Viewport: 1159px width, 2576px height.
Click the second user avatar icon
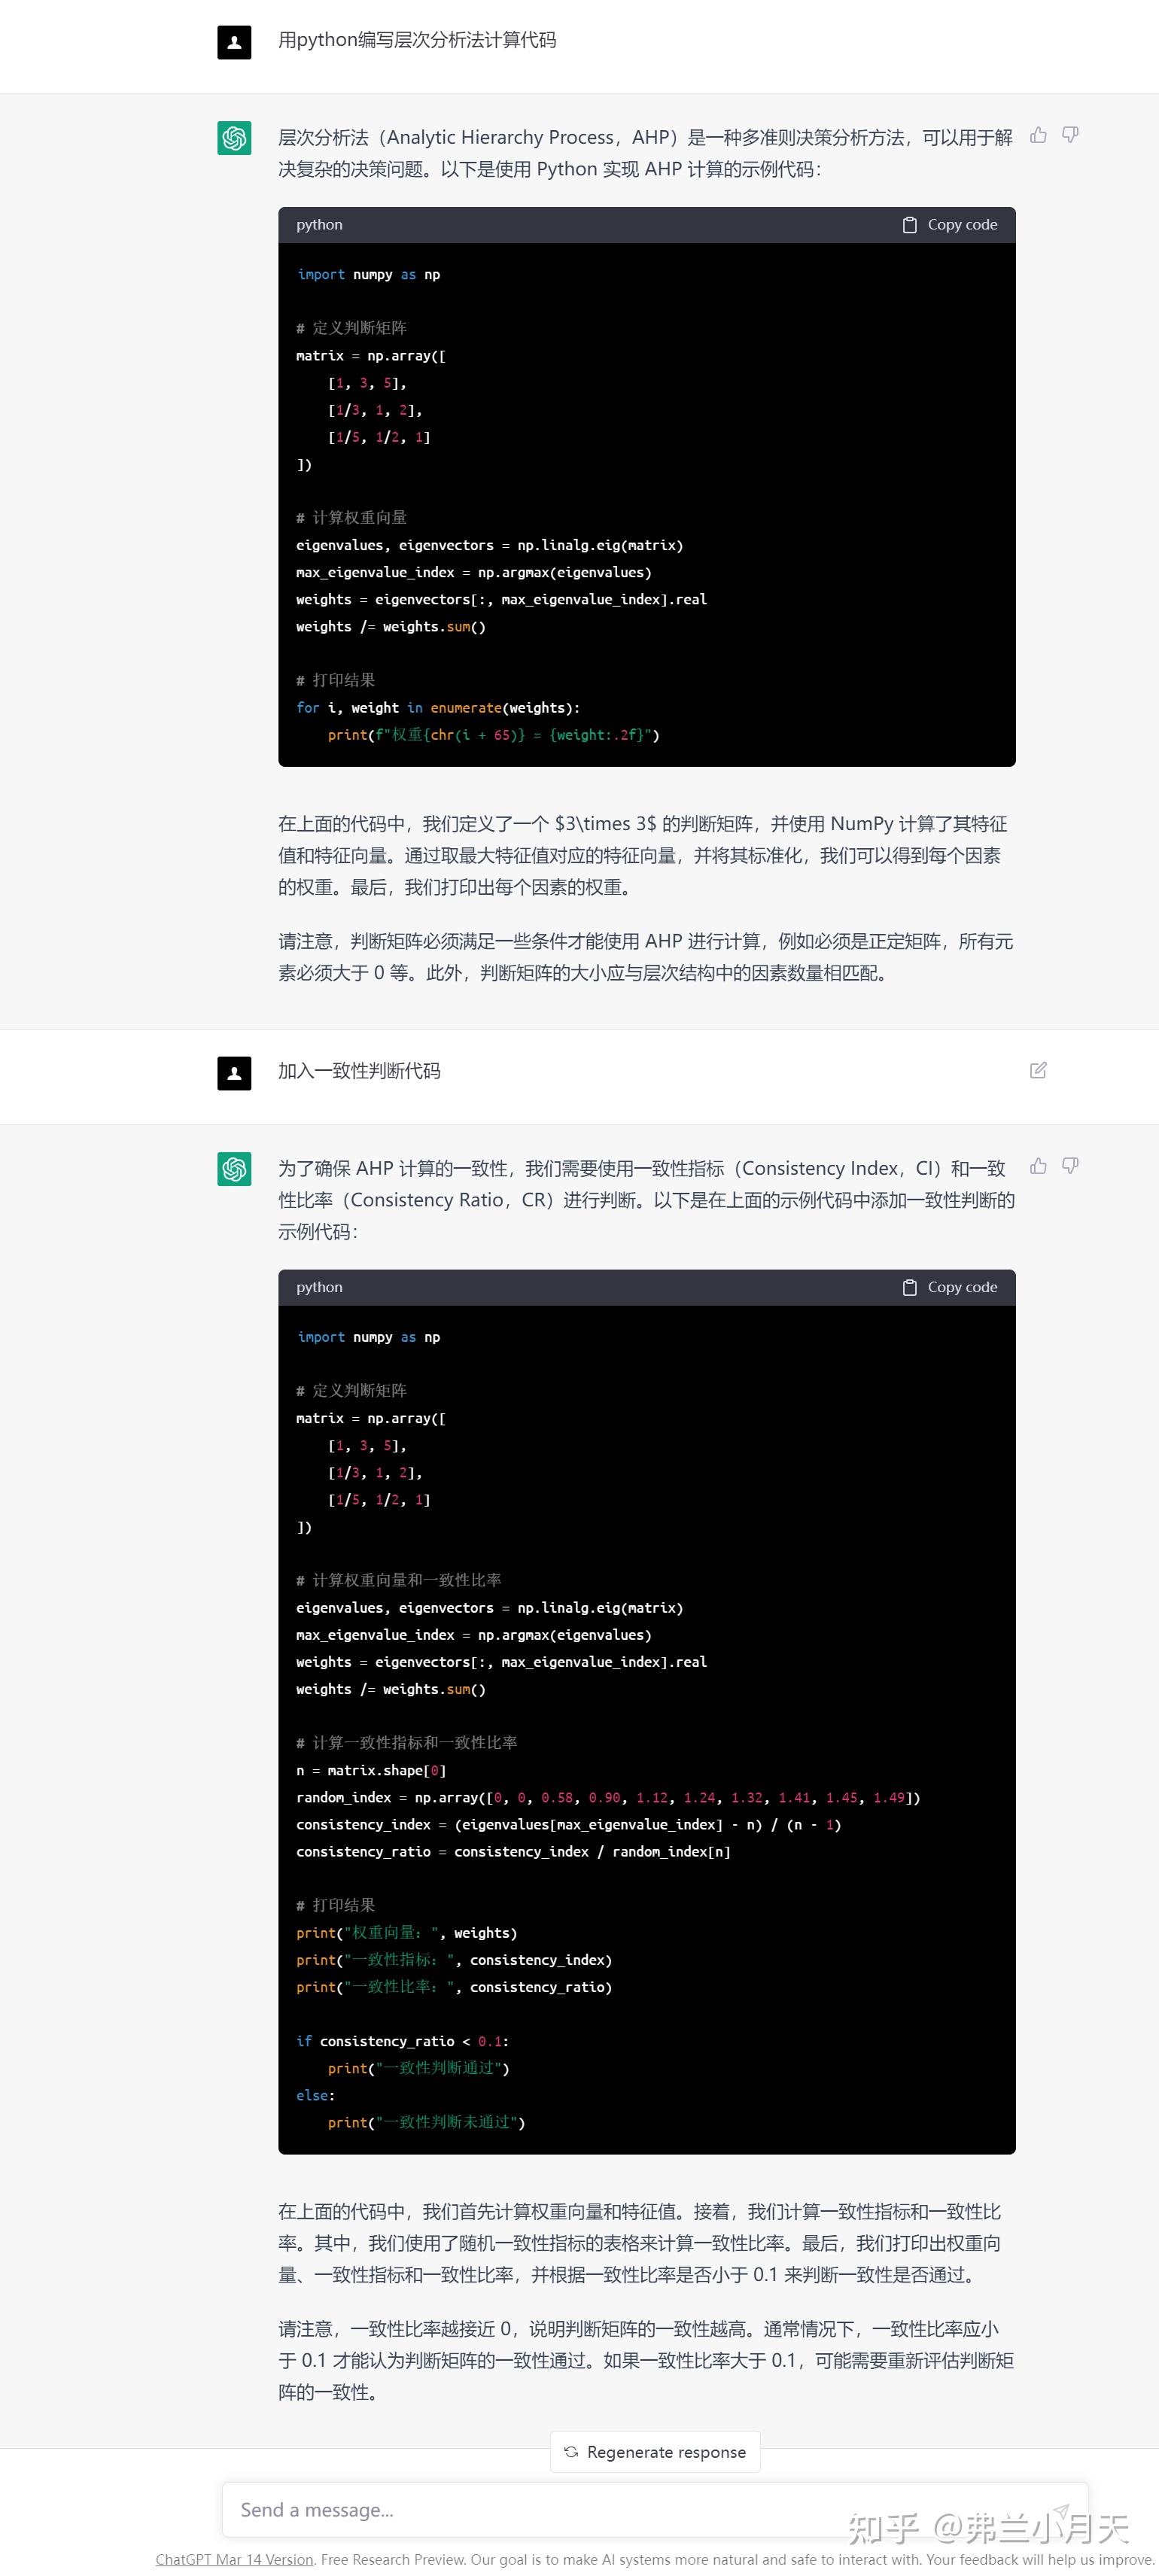click(234, 1073)
